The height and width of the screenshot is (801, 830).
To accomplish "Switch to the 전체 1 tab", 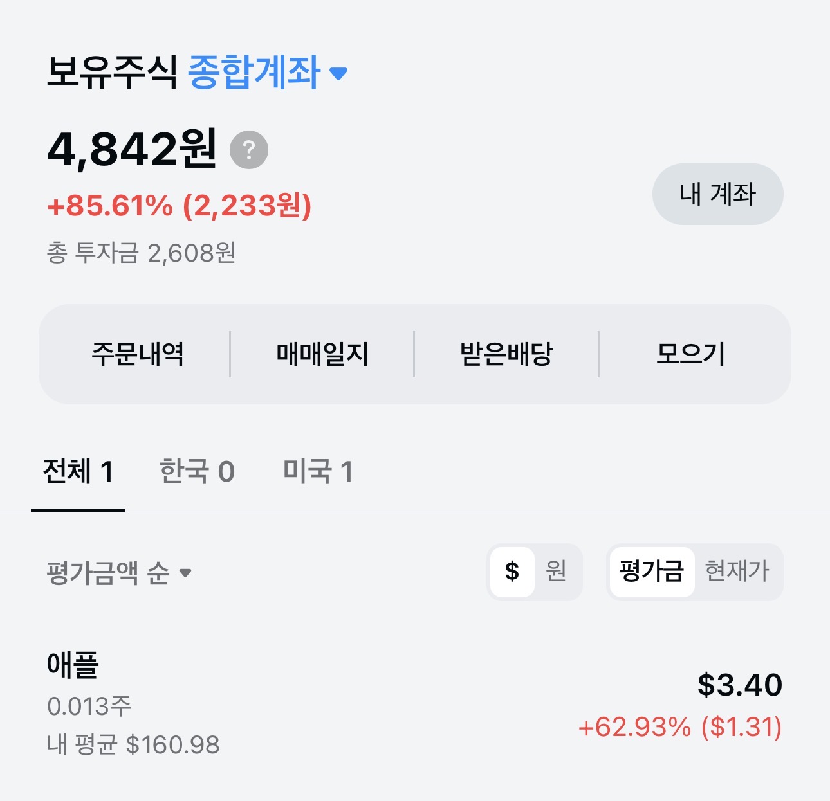I will pos(78,472).
